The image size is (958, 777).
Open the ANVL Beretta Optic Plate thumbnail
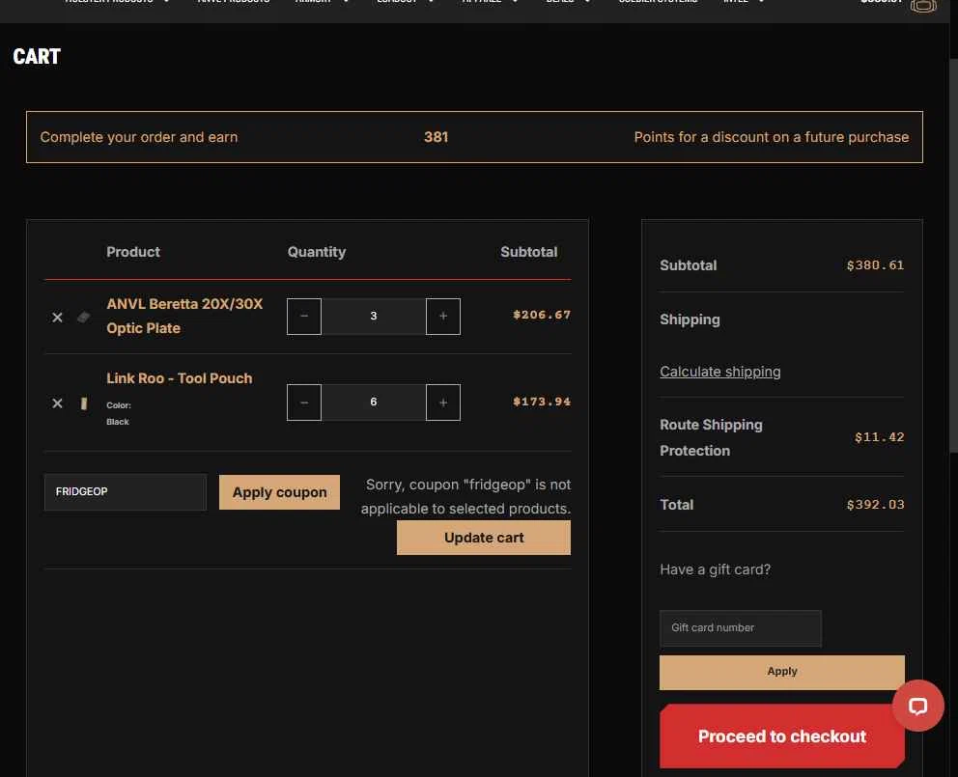[x=84, y=317]
